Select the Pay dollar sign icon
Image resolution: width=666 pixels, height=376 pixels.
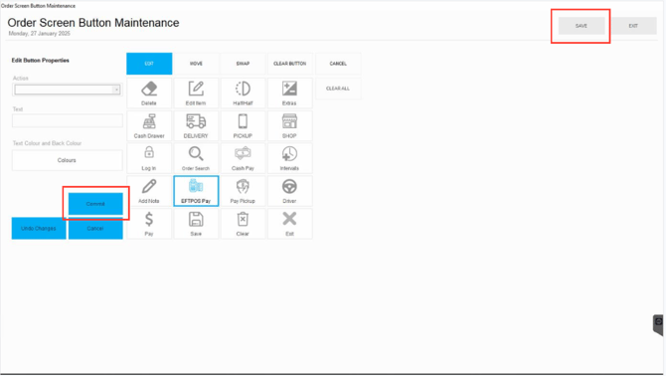(x=149, y=224)
